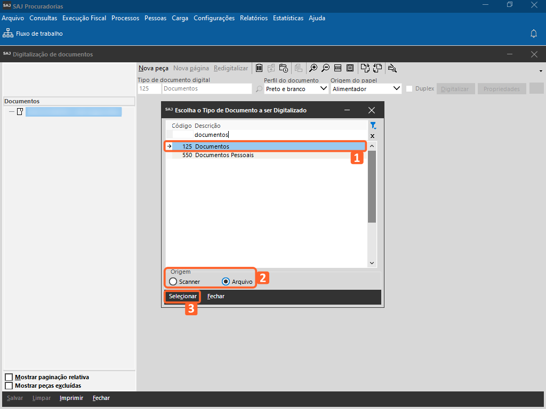The width and height of the screenshot is (546, 409).
Task: Open the notifications bell
Action: coord(533,34)
